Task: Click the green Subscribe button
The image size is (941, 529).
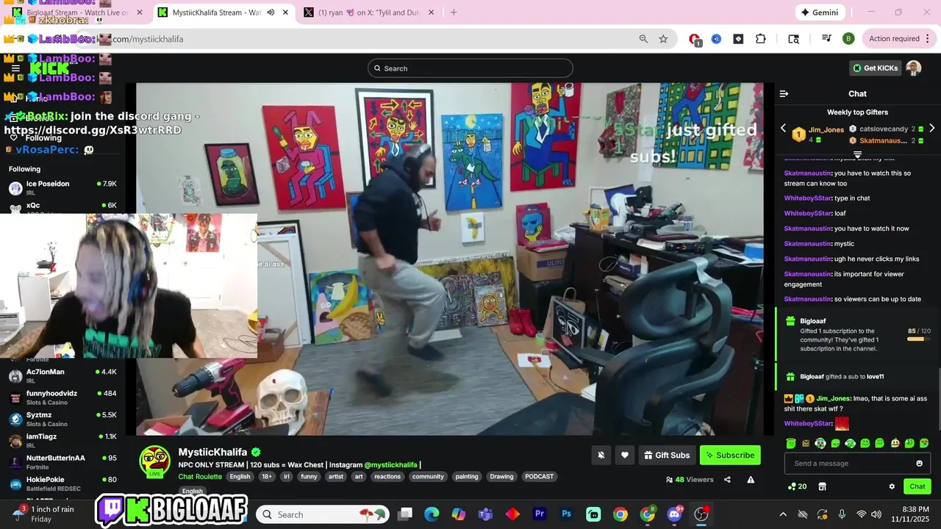Action: 730,455
